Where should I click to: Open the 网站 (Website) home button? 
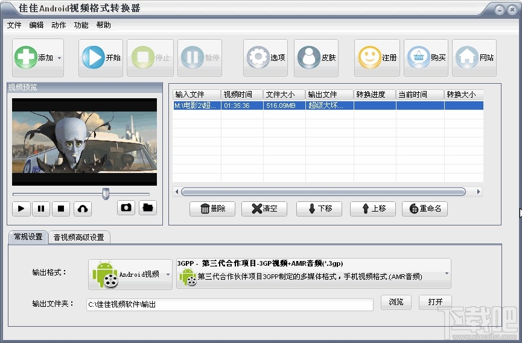[x=474, y=57]
